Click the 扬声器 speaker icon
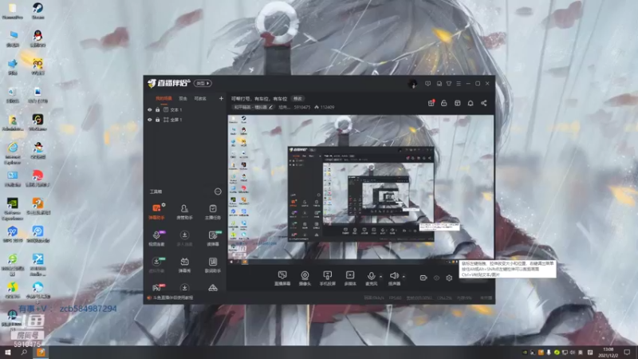The height and width of the screenshot is (359, 638). (x=394, y=276)
